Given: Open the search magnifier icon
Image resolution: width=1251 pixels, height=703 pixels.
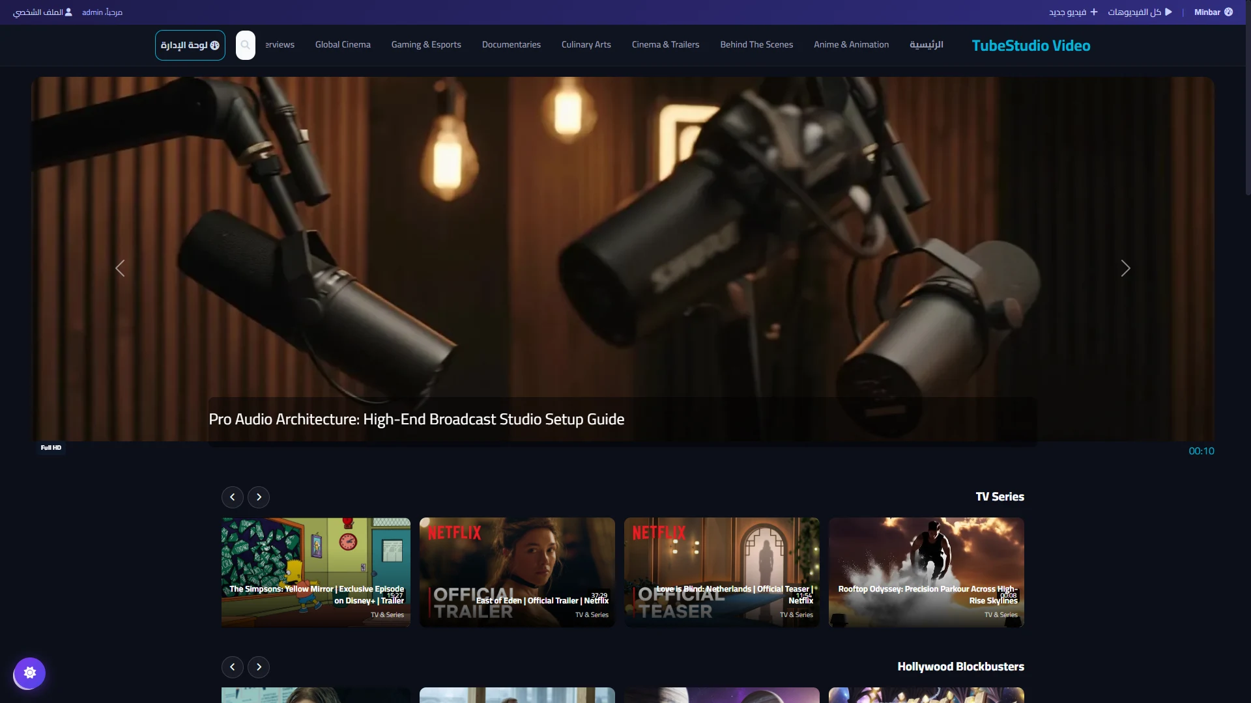Looking at the screenshot, I should pyautogui.click(x=245, y=45).
